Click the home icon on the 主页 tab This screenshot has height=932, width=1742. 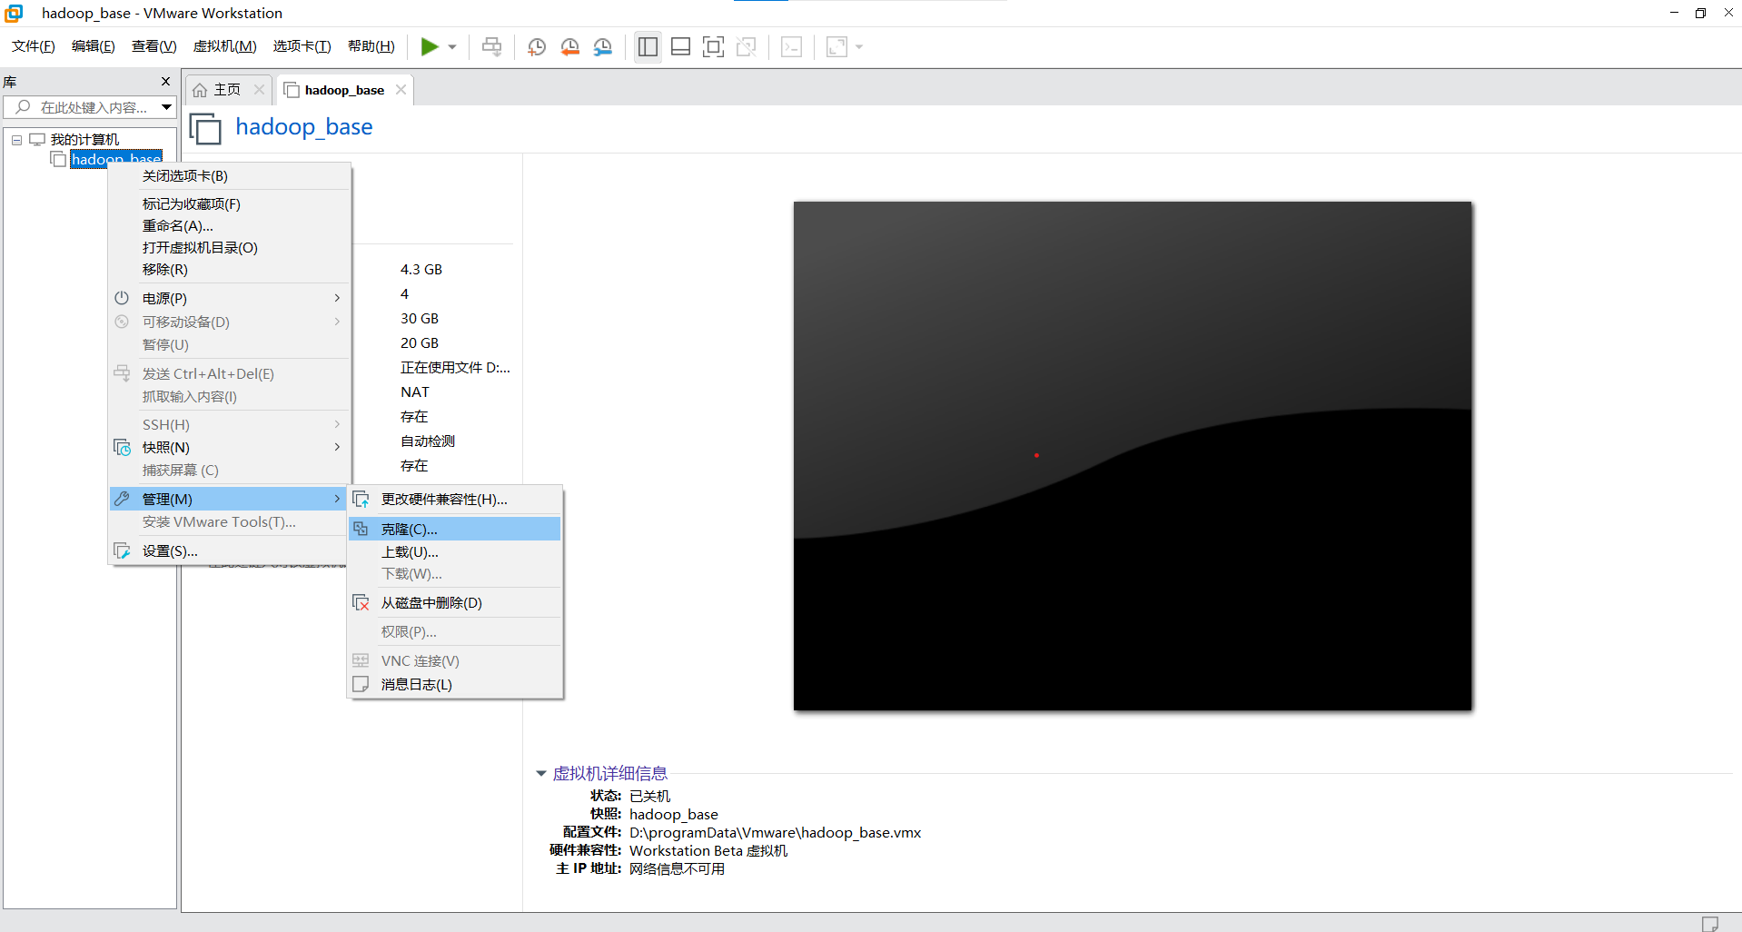pos(200,90)
